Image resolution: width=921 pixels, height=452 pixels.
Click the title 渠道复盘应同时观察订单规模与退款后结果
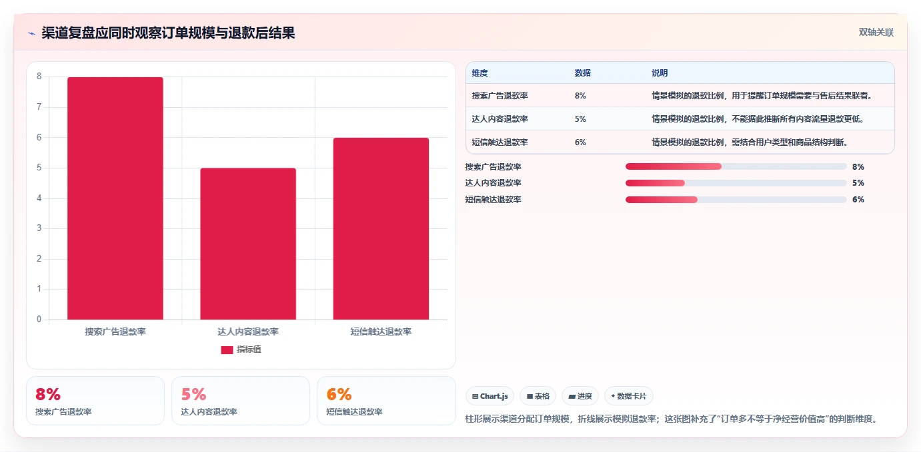tap(168, 33)
